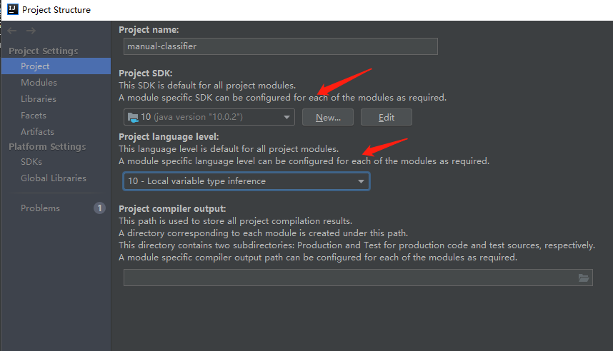
Task: Click the back navigation arrow
Action: coord(12,31)
